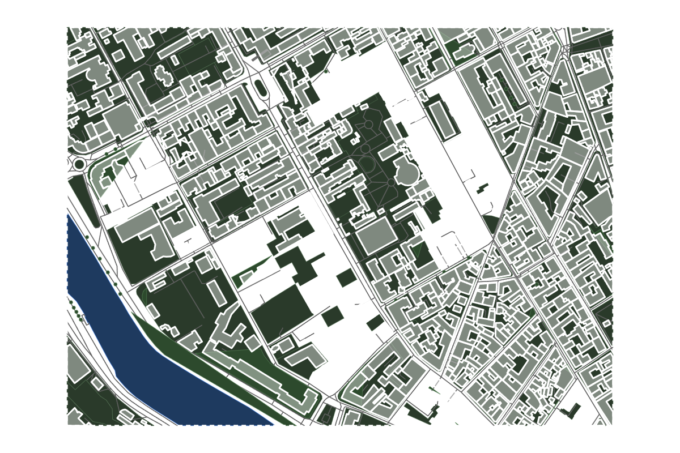
Task: Select the round grey building in map center
Action: (406, 173)
